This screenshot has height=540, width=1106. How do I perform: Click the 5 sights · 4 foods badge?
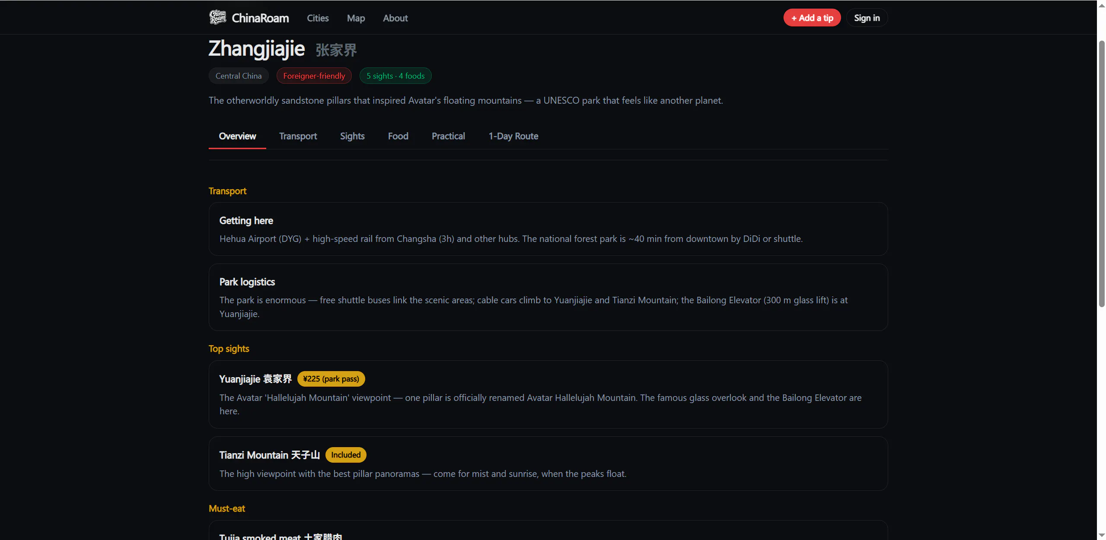point(395,76)
